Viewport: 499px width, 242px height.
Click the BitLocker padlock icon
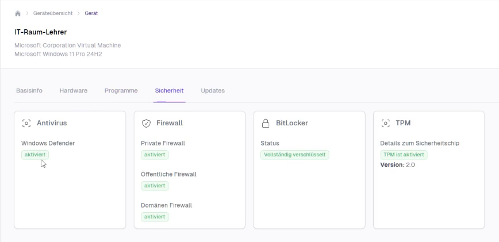[x=266, y=123]
